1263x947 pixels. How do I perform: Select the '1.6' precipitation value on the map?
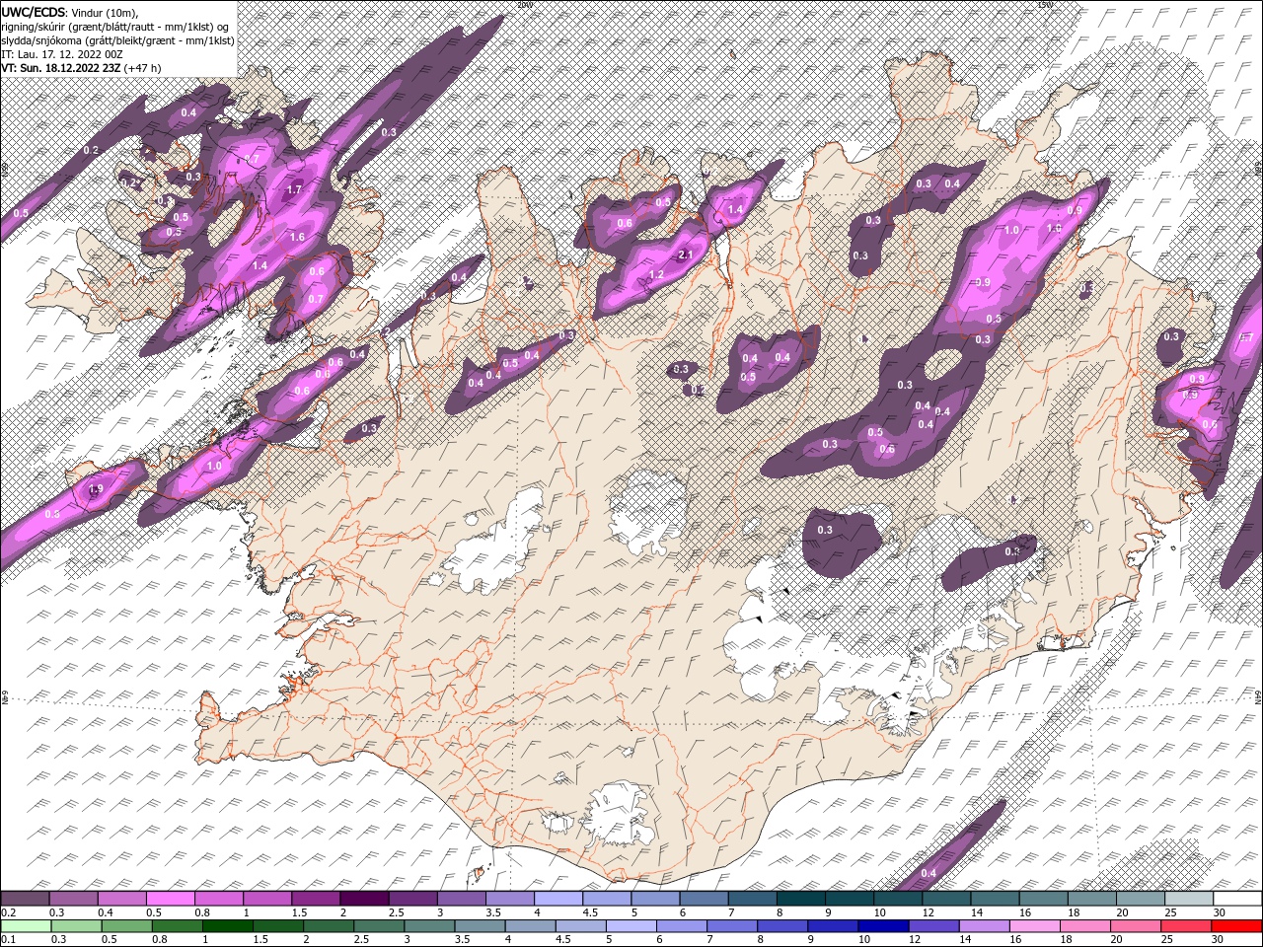click(298, 237)
